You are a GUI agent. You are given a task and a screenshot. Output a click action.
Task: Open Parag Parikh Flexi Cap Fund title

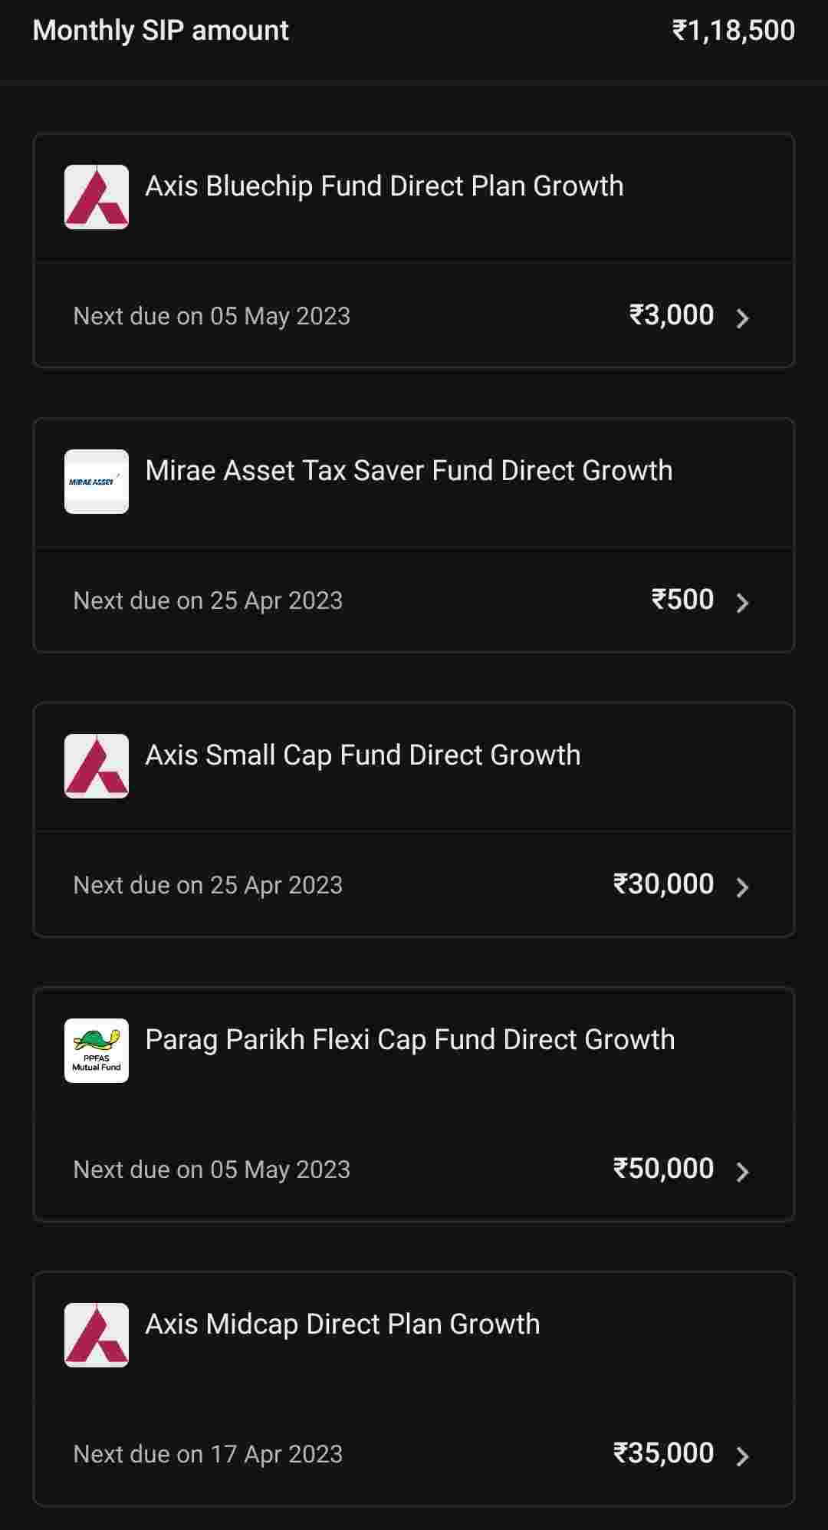pos(410,1040)
